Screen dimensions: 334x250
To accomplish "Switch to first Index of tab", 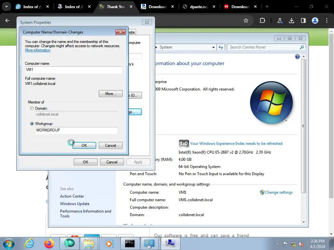I will pyautogui.click(x=32, y=7).
